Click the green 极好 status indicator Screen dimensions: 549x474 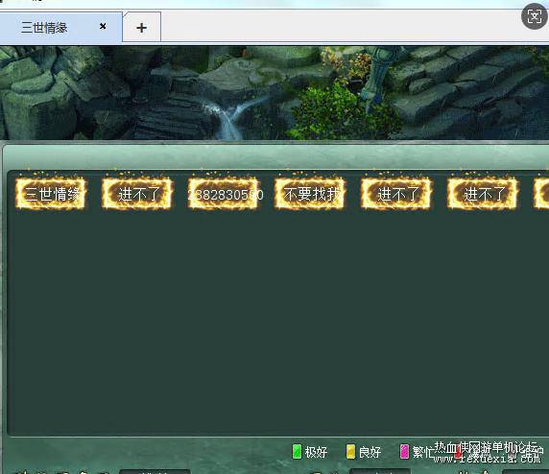[x=297, y=452]
